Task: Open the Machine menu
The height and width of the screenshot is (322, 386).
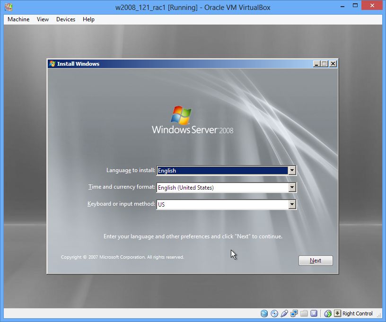Action: tap(18, 19)
